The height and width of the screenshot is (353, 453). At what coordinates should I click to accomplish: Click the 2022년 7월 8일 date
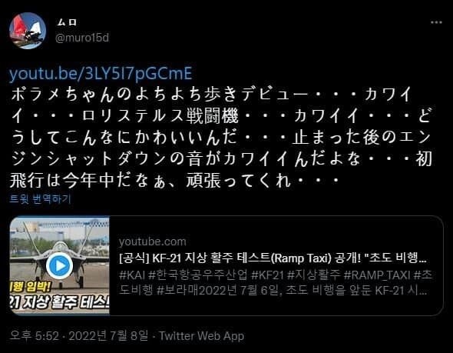click(108, 336)
